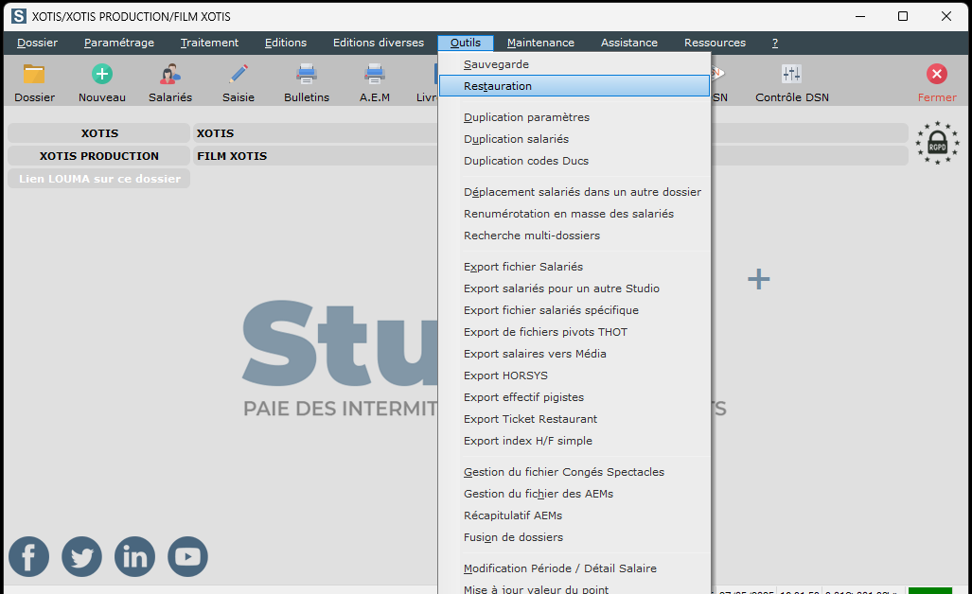The height and width of the screenshot is (594, 972).
Task: Click the red Fermer icon
Action: point(937,75)
